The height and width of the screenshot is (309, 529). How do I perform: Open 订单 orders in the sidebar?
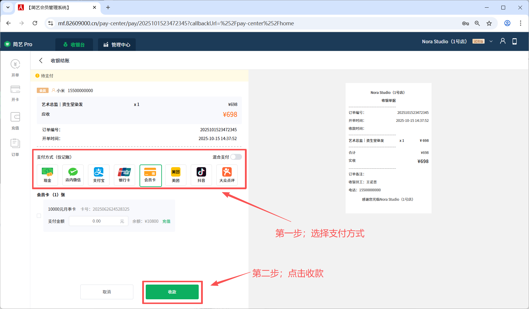coord(15,147)
